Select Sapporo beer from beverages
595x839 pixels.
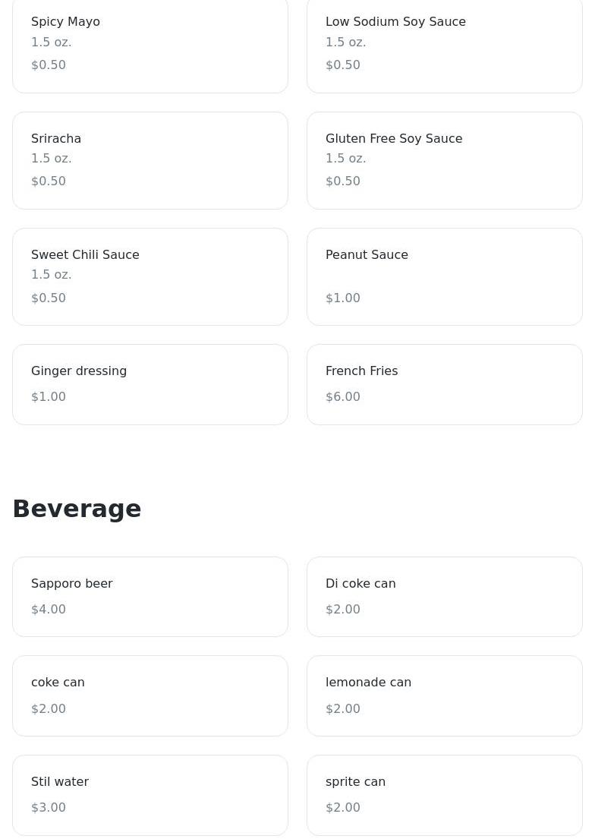pos(150,597)
